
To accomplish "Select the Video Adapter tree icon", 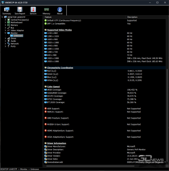I will 8,30.
